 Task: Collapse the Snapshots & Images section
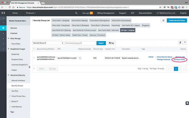(x=9, y=49)
